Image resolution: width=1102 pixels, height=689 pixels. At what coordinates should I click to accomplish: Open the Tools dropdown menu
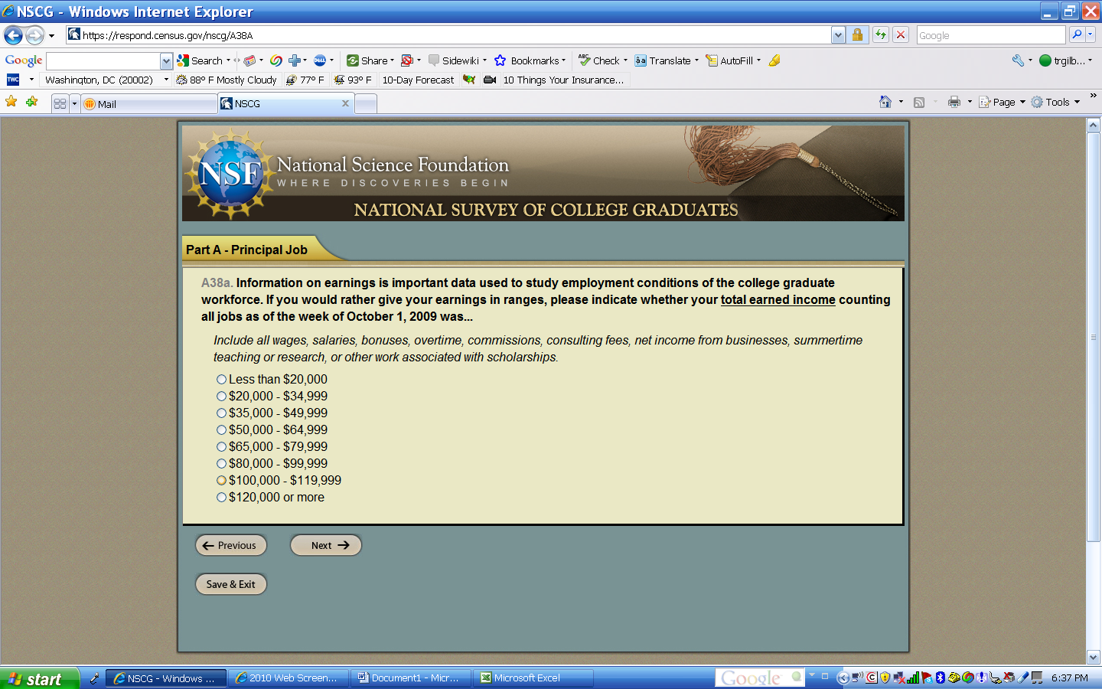(x=1056, y=102)
